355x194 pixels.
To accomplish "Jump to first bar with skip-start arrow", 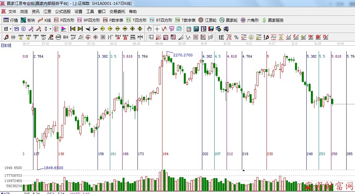I will (x=73, y=29).
